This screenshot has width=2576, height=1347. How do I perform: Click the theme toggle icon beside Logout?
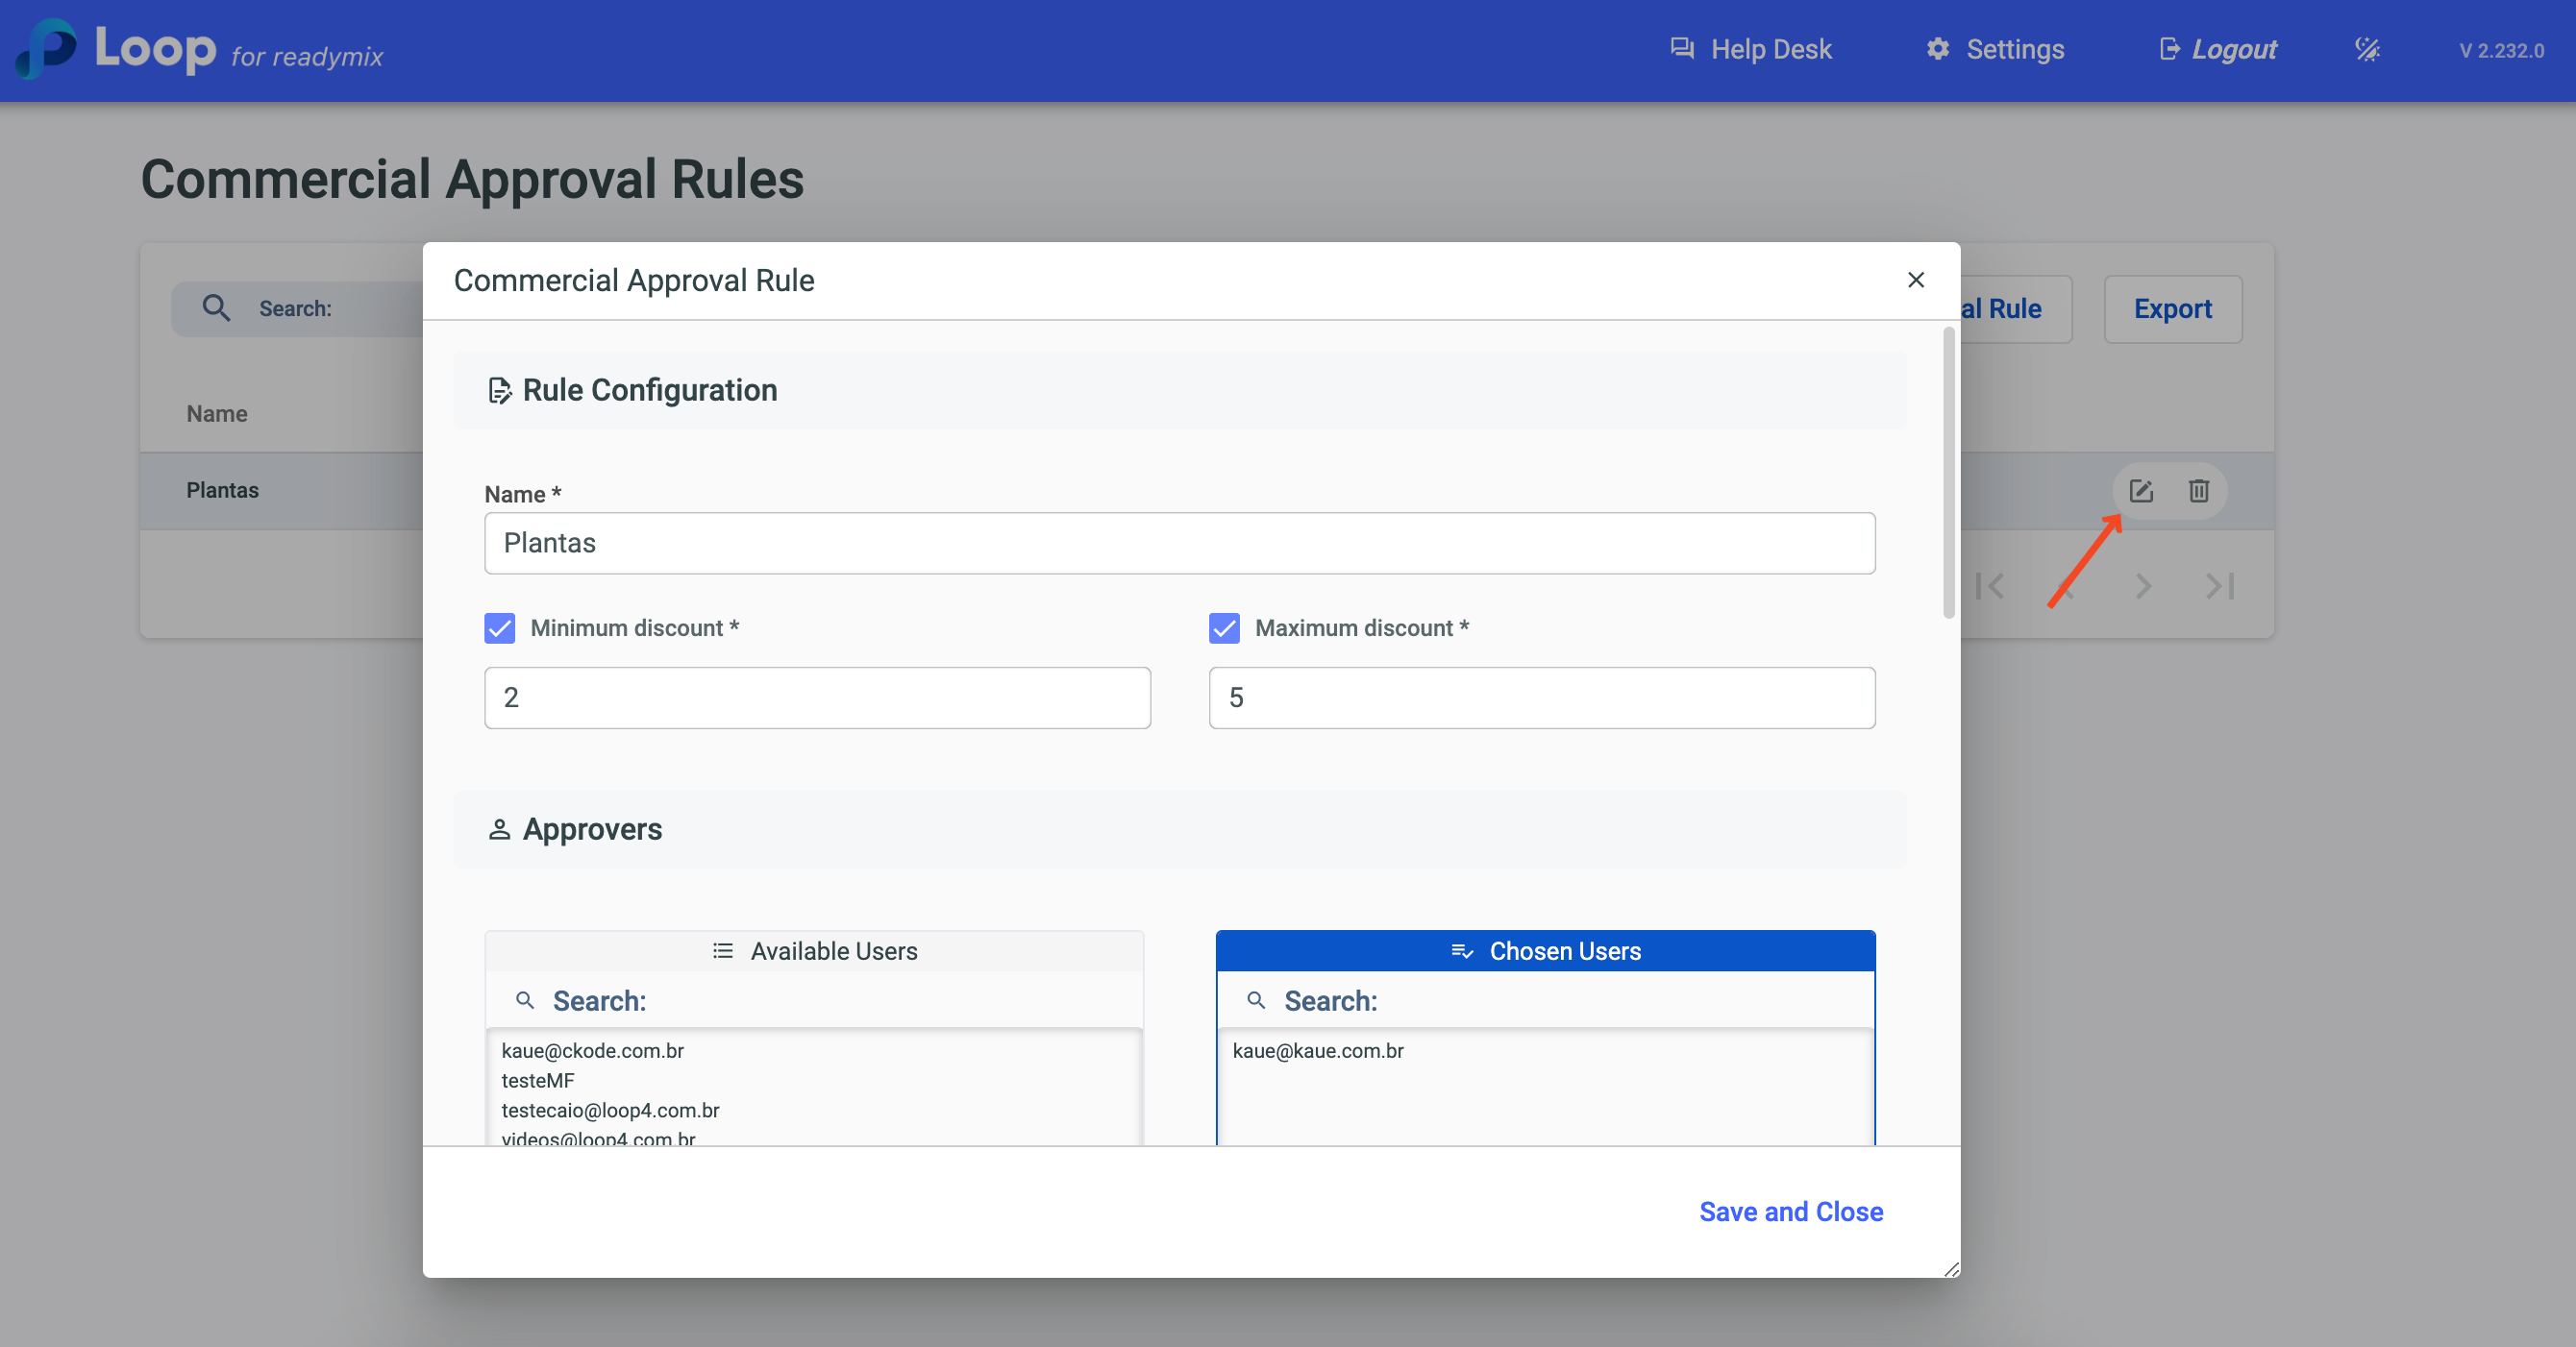tap(2367, 49)
